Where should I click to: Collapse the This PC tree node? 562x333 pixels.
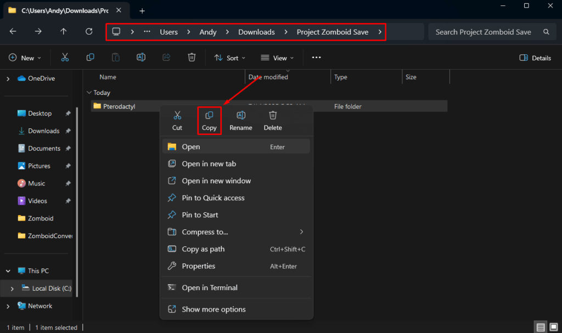pos(8,271)
